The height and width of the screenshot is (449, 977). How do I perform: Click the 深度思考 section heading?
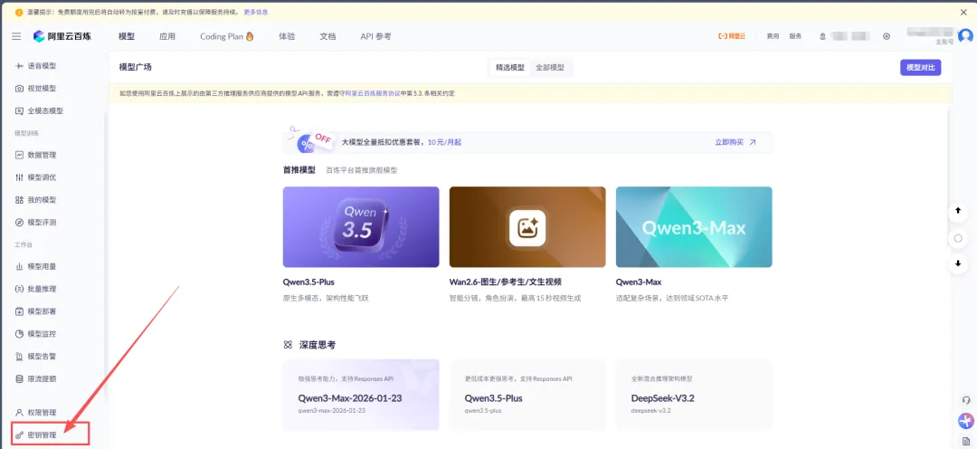[318, 345]
